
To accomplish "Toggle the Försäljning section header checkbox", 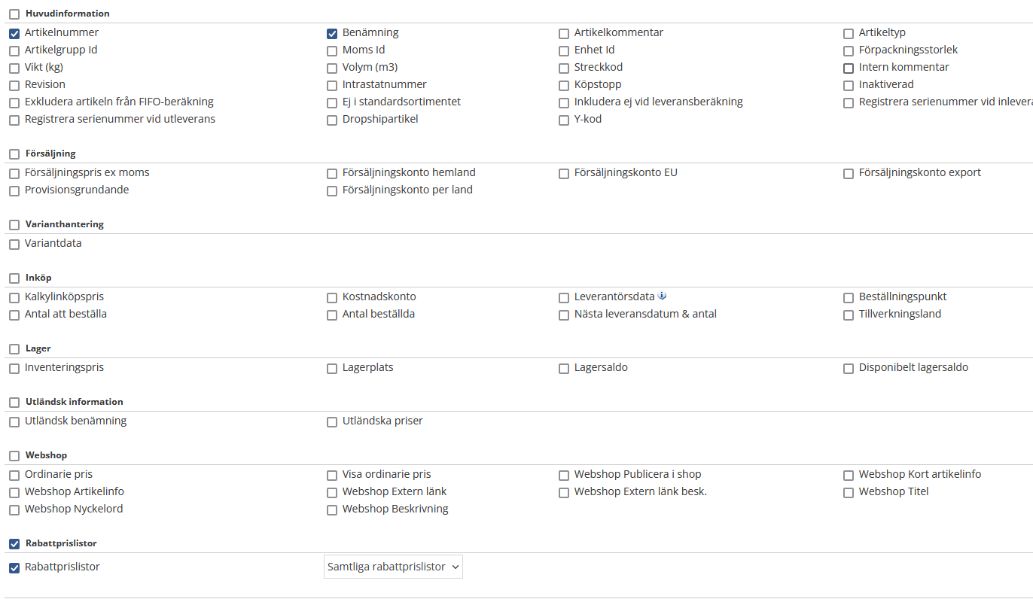I will (14, 154).
